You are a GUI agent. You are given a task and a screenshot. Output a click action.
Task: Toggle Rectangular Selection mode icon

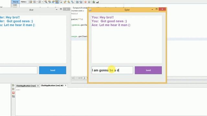point(60,2)
